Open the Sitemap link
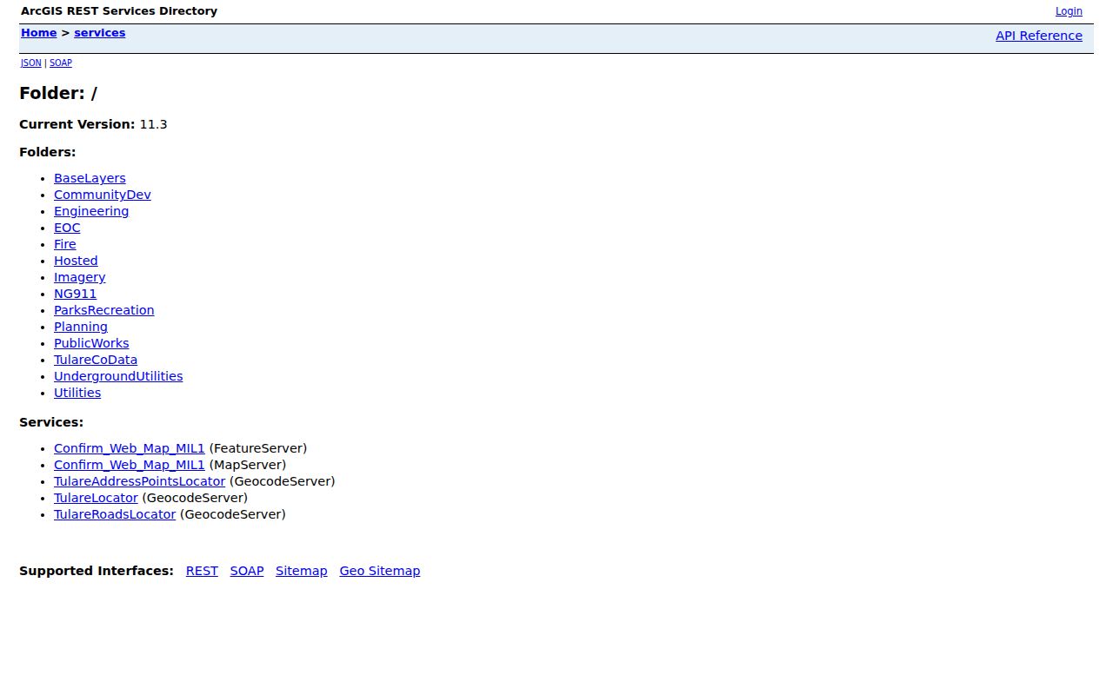 point(302,571)
